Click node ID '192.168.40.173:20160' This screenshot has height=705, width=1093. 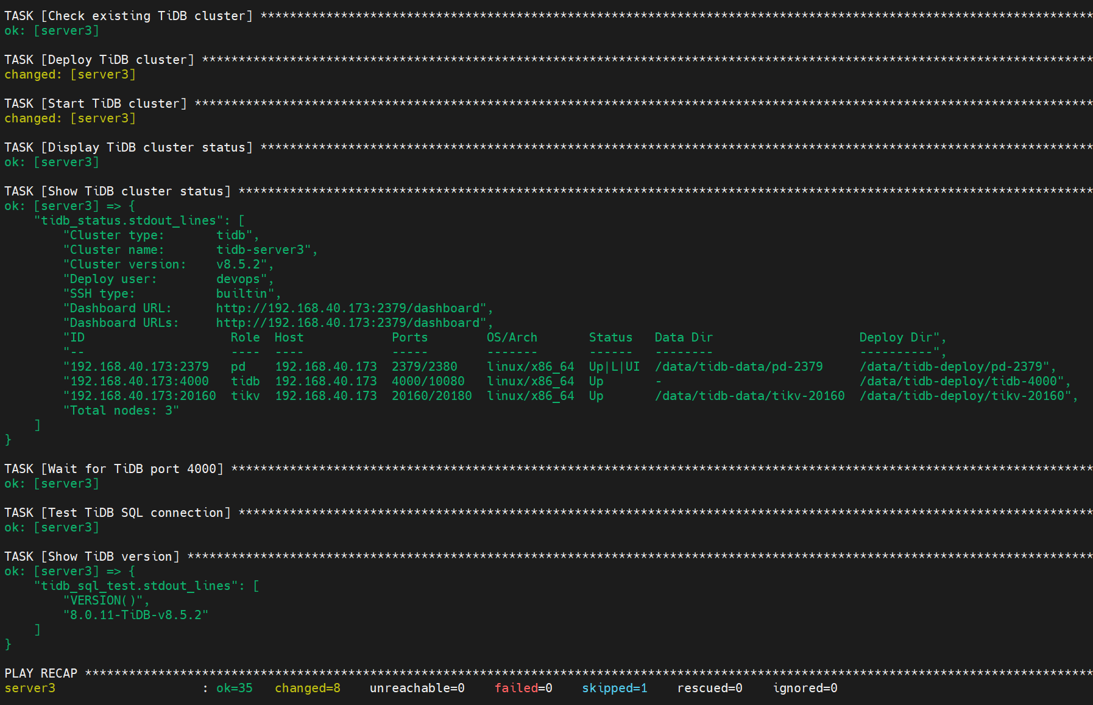143,396
